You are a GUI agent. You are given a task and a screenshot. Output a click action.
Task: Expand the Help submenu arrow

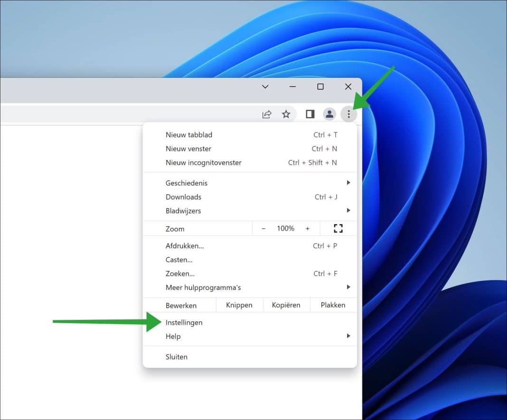(x=348, y=336)
